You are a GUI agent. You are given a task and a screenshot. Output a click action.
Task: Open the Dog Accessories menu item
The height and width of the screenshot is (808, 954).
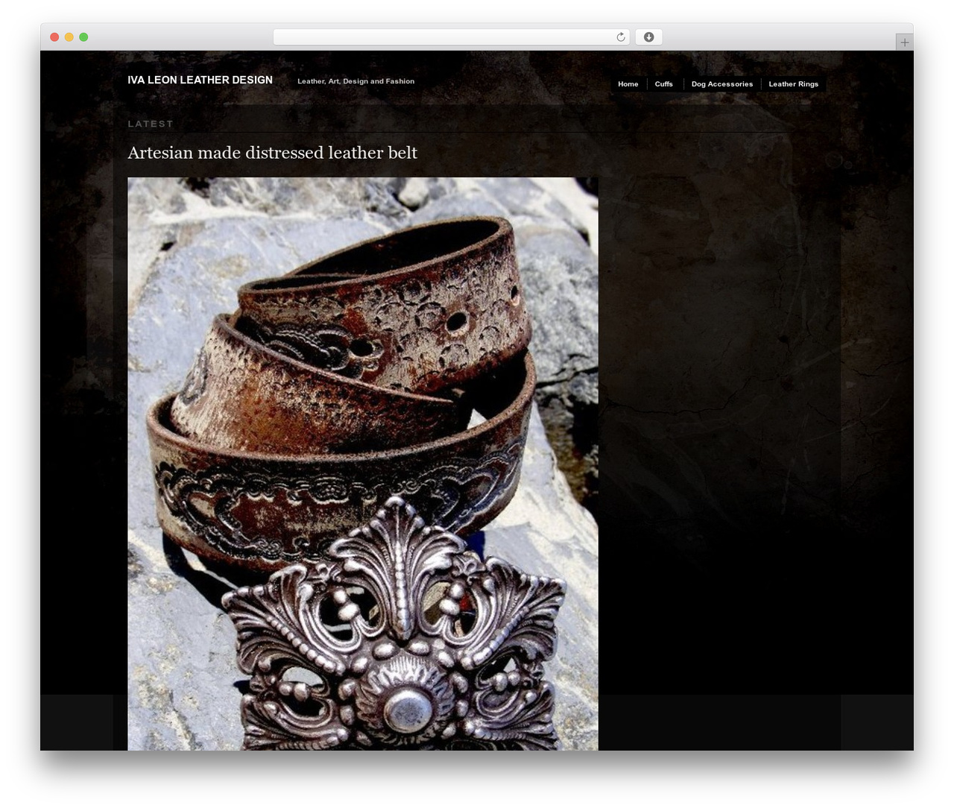tap(721, 84)
